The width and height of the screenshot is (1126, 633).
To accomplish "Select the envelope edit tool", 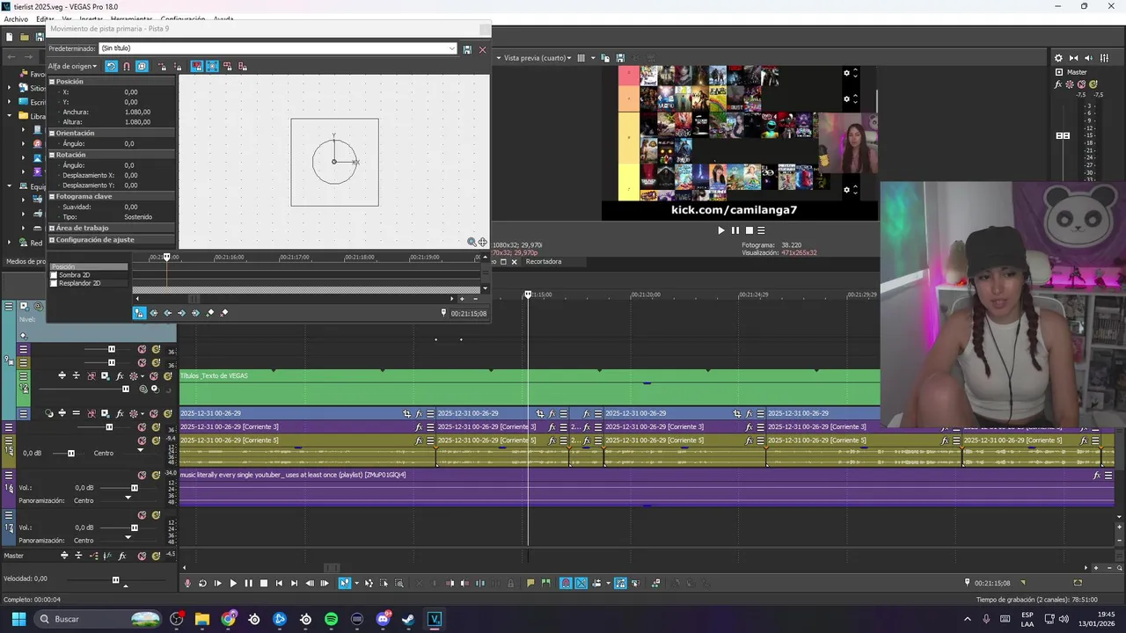I will click(x=369, y=583).
